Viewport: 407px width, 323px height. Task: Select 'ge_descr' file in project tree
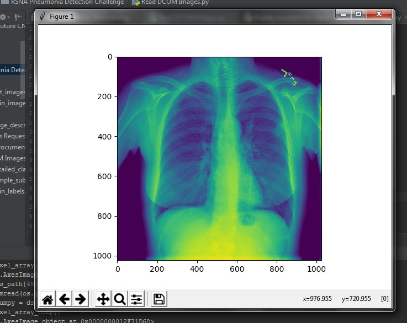click(x=13, y=125)
